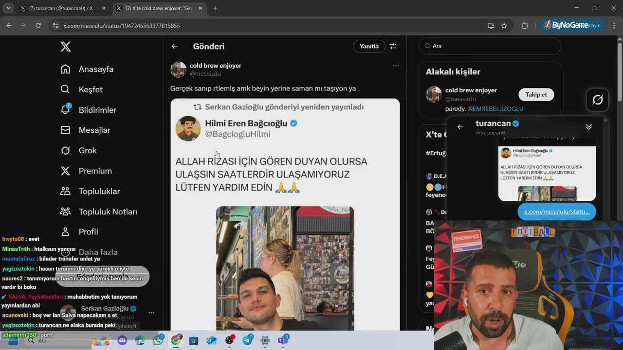Click install app icon in address bar
The height and width of the screenshot is (350, 623).
pyautogui.click(x=491, y=26)
